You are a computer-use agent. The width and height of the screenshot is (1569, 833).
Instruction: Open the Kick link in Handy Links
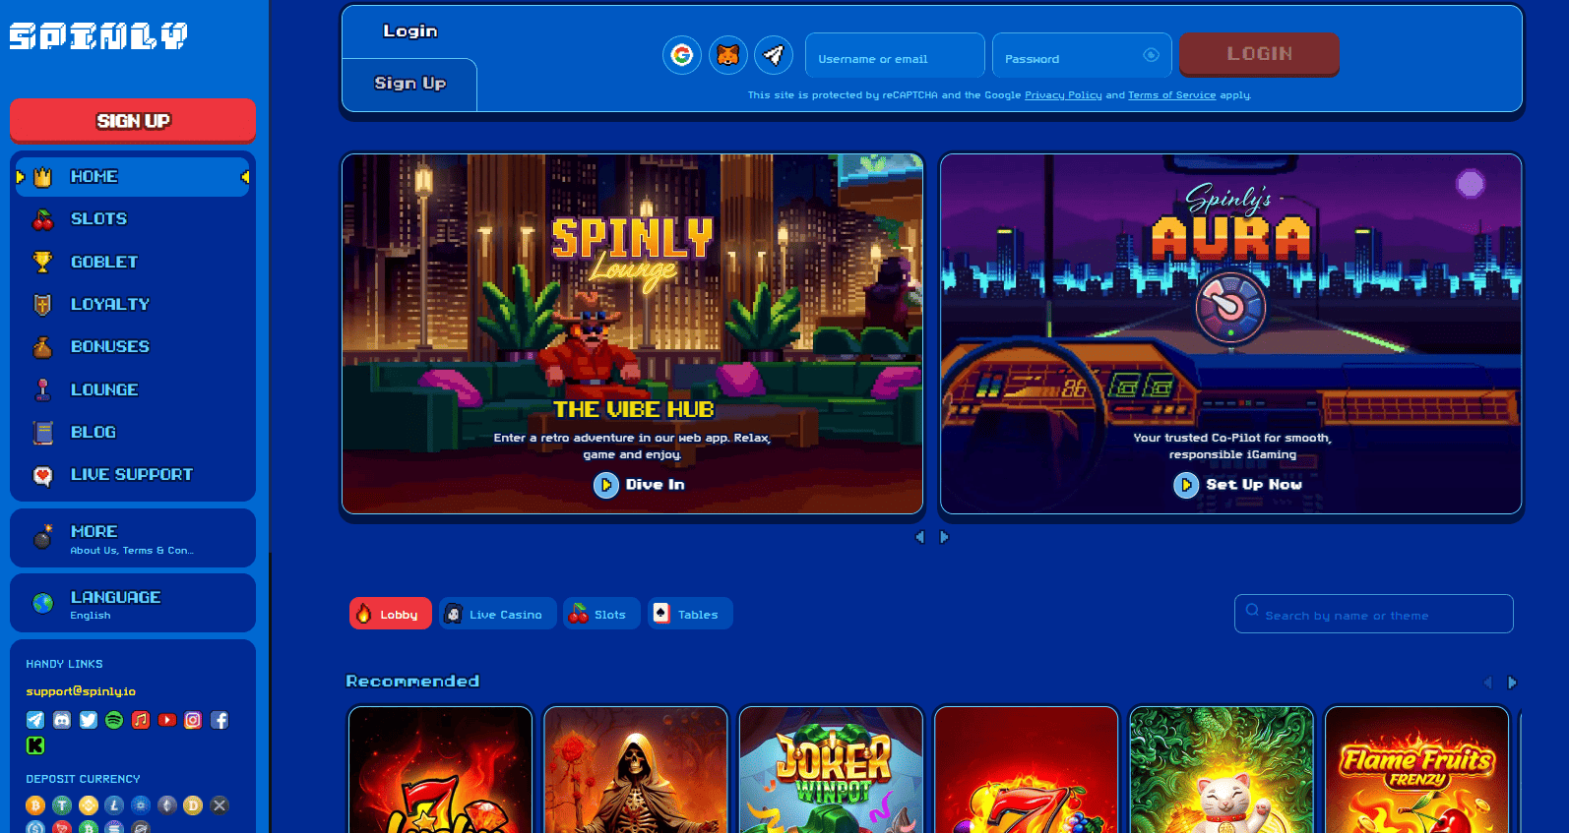[35, 745]
